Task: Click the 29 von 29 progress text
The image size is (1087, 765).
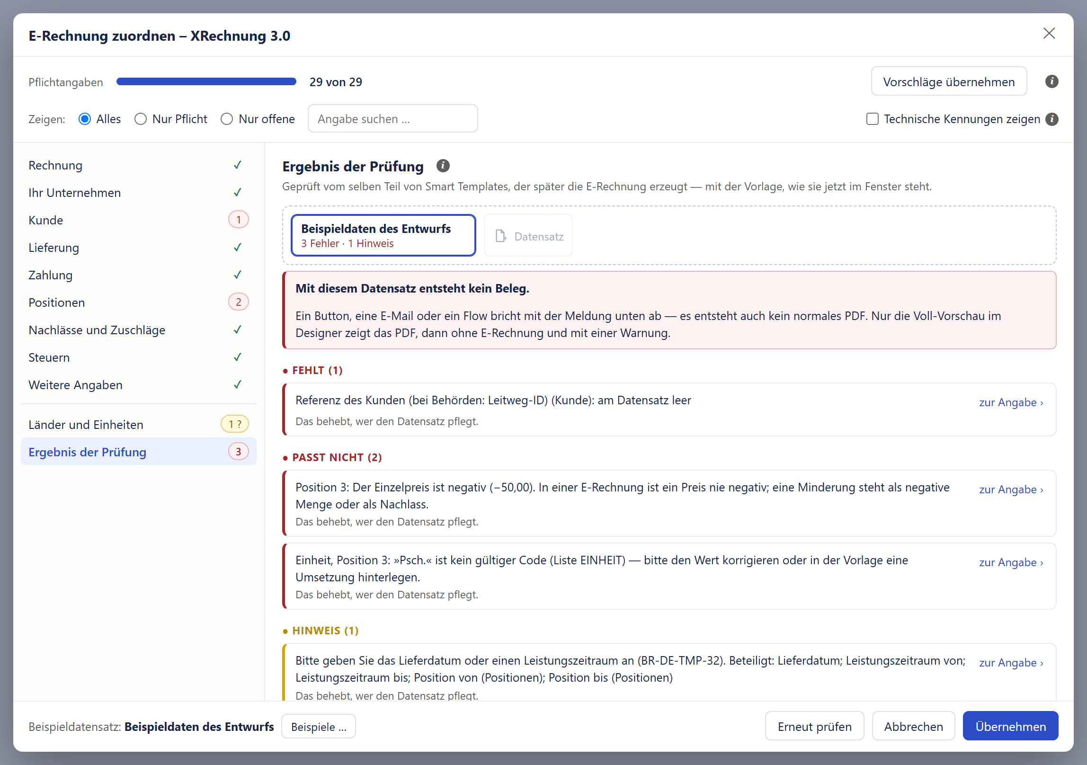Action: click(336, 82)
